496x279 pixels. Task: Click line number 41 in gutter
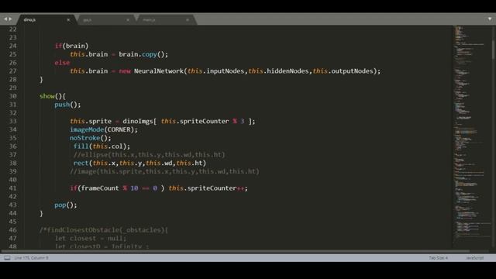(12, 188)
